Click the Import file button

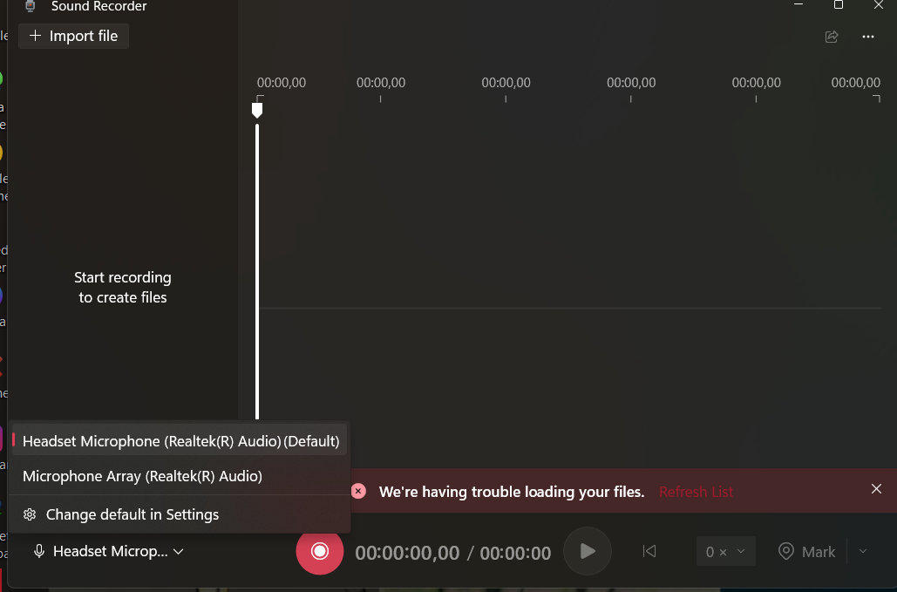tap(74, 36)
